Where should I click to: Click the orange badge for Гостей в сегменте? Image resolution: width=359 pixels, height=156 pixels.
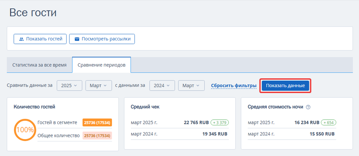tap(97, 123)
